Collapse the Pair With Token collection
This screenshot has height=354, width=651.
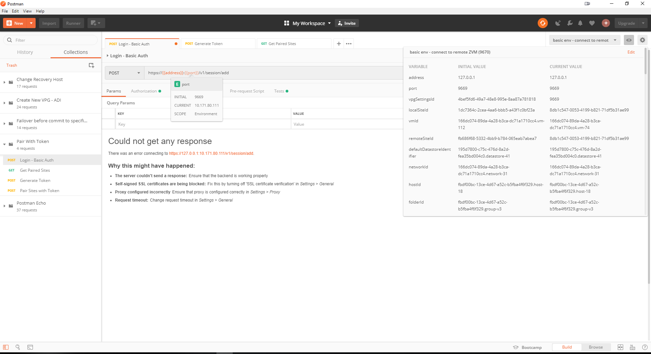4,144
